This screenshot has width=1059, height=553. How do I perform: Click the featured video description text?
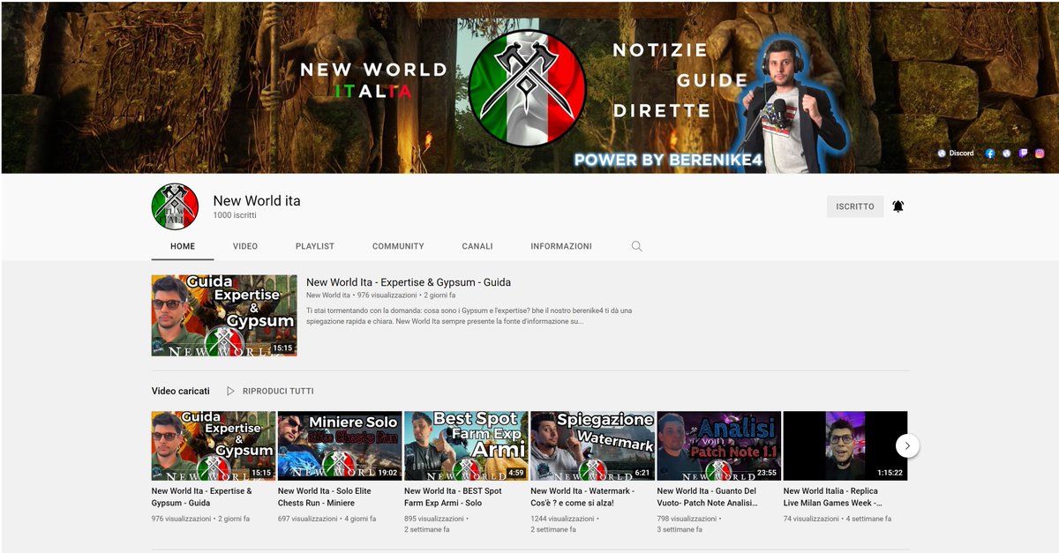tap(469, 316)
